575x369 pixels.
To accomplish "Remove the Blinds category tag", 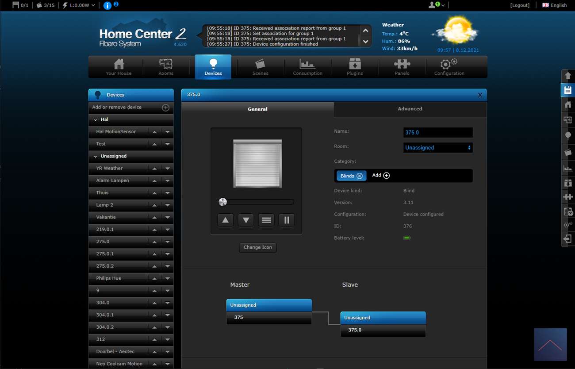I will 360,176.
